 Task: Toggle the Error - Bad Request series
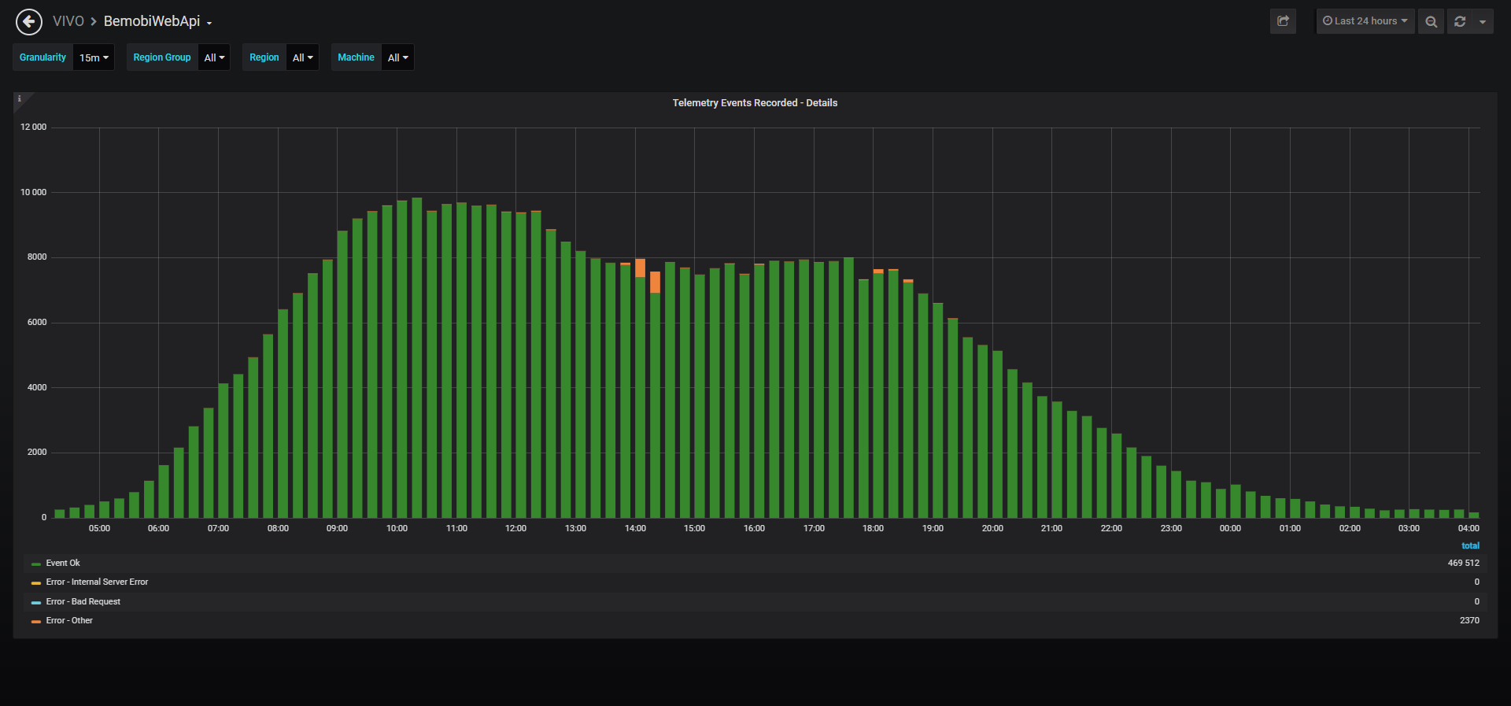pos(83,602)
